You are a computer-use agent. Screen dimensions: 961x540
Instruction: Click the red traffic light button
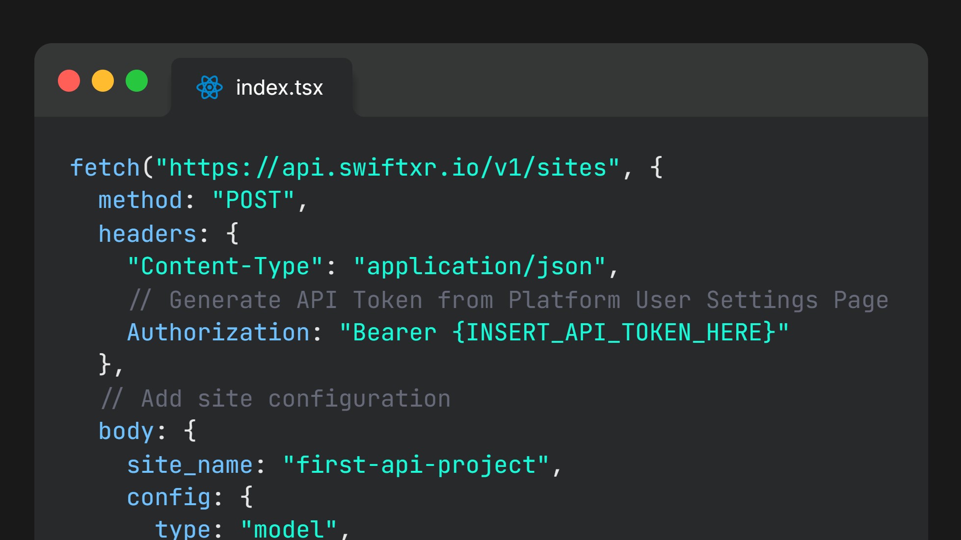tap(69, 81)
